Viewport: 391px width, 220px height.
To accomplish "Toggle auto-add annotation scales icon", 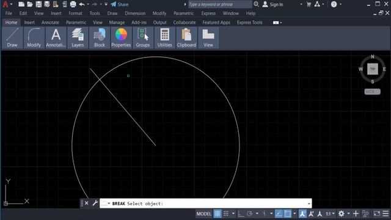I will (311, 214).
